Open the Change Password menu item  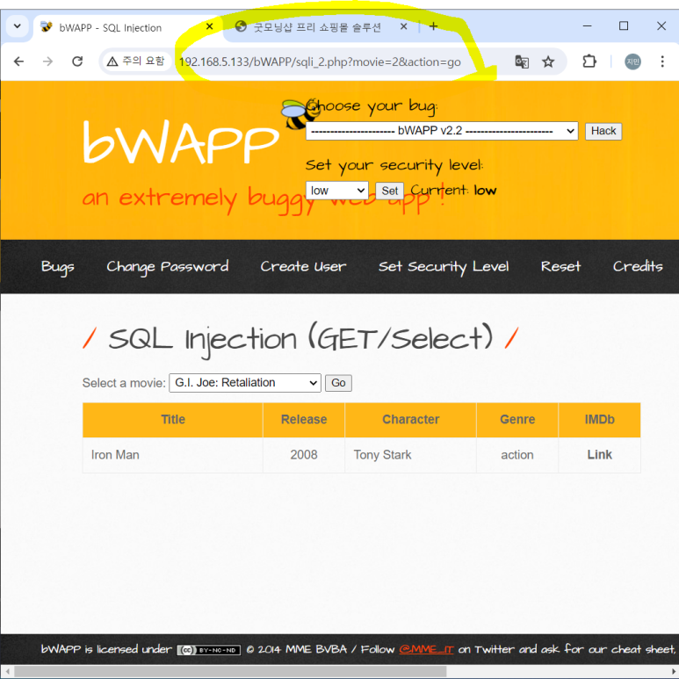click(167, 267)
